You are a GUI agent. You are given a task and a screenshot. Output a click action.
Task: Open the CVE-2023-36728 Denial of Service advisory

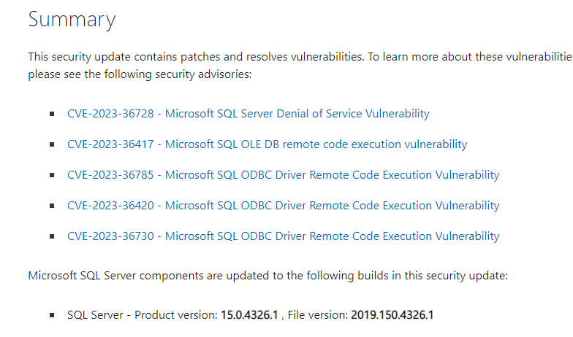(x=248, y=114)
